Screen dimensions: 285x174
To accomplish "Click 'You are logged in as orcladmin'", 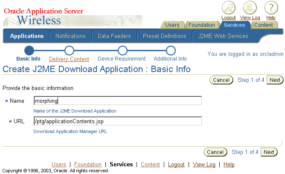I will click(245, 54).
